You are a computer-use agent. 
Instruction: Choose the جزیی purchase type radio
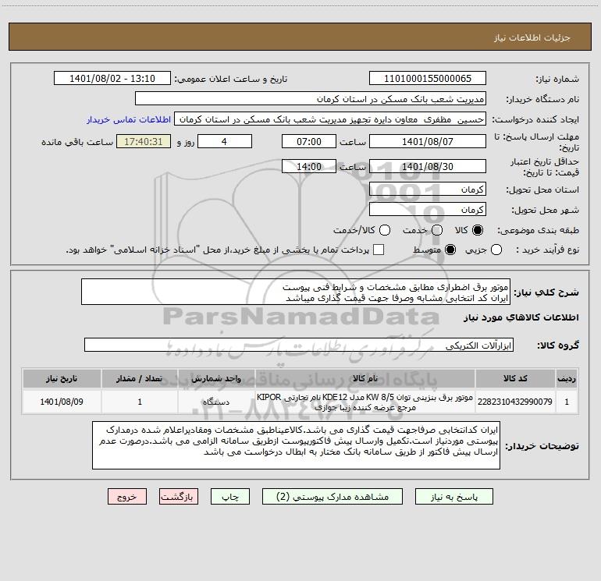click(x=496, y=250)
